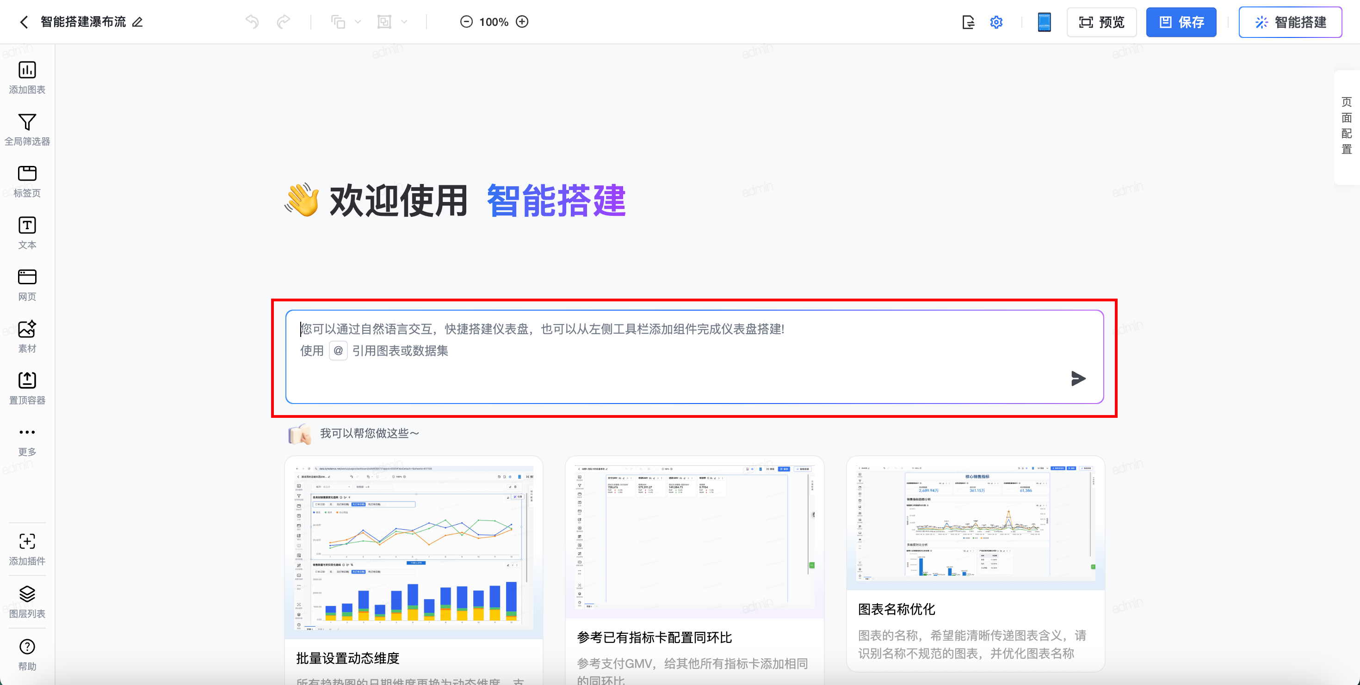
Task: Insert a 网页 webpage component
Action: tap(27, 284)
